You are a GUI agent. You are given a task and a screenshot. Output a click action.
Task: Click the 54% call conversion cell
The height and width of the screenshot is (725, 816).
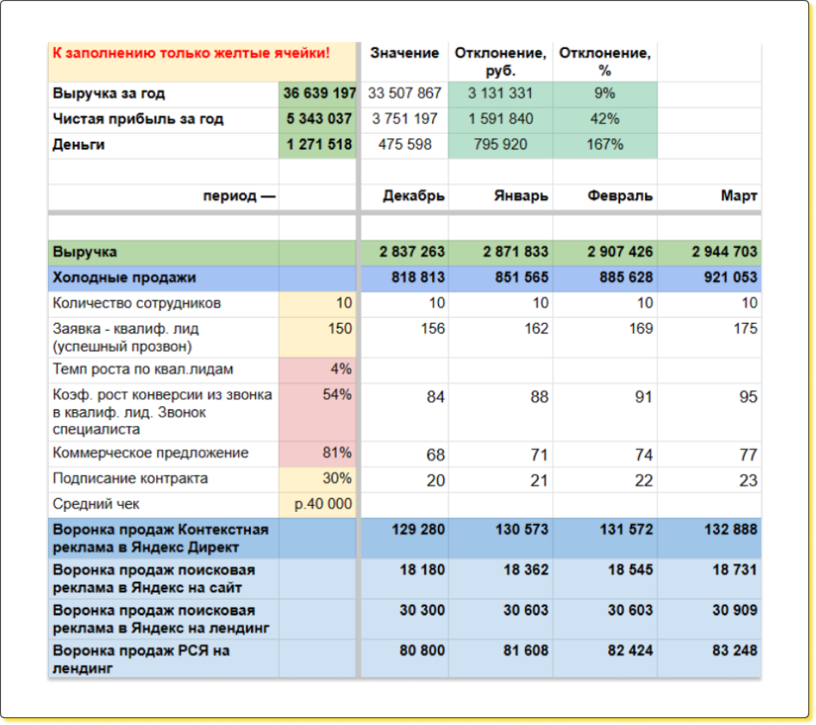pyautogui.click(x=318, y=395)
